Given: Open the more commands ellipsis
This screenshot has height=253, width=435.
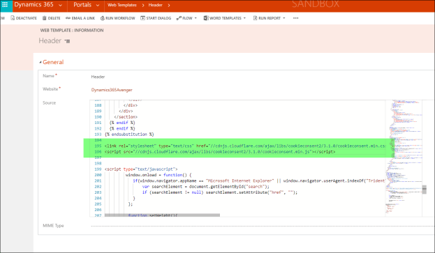Looking at the screenshot, I should coord(296,18).
